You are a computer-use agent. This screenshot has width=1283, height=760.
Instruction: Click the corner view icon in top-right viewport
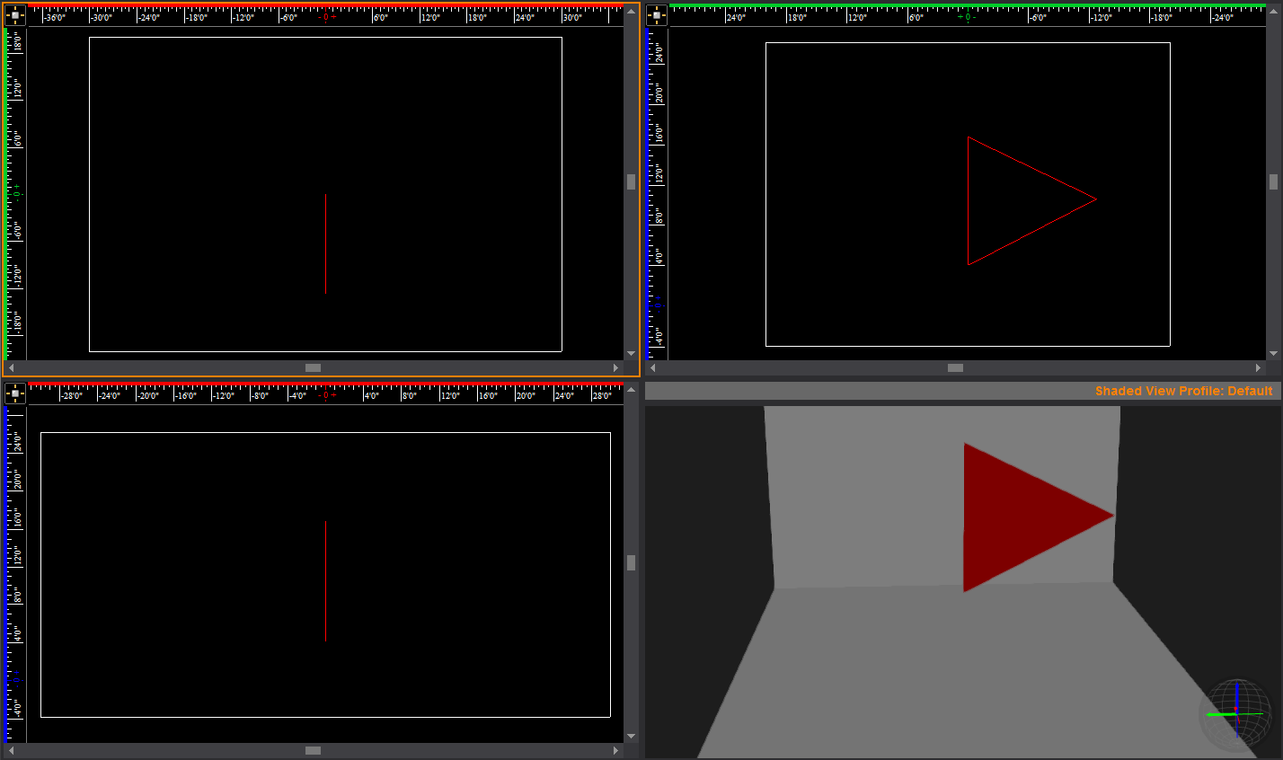[x=657, y=15]
